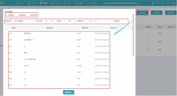Click the admin account label
177x96 pixels.
point(173,3)
